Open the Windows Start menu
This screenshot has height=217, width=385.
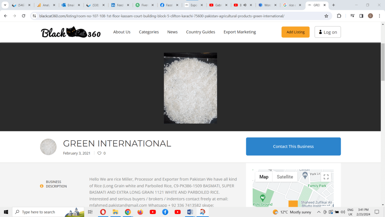[6, 212]
